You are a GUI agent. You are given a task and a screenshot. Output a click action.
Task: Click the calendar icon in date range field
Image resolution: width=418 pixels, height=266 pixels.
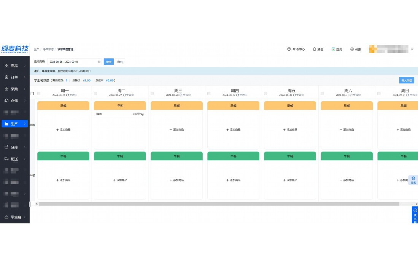pyautogui.click(x=99, y=62)
